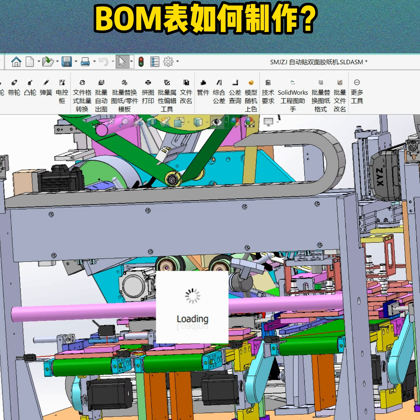Expand the View Orientation dropdown arrow

tap(189, 121)
